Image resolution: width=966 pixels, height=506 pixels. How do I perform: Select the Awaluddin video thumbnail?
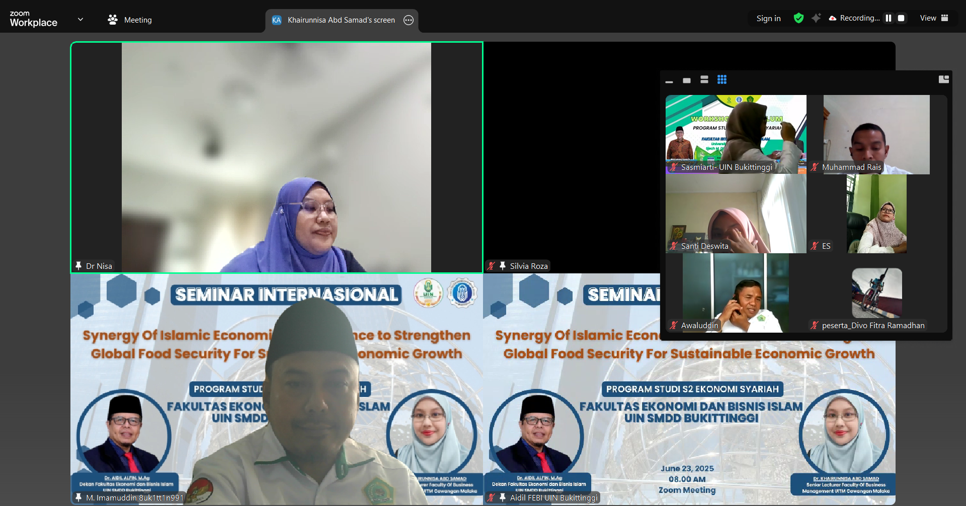(x=736, y=293)
